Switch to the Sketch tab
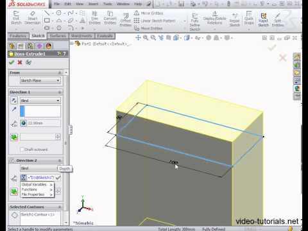This screenshot has height=231, width=308. point(38,36)
